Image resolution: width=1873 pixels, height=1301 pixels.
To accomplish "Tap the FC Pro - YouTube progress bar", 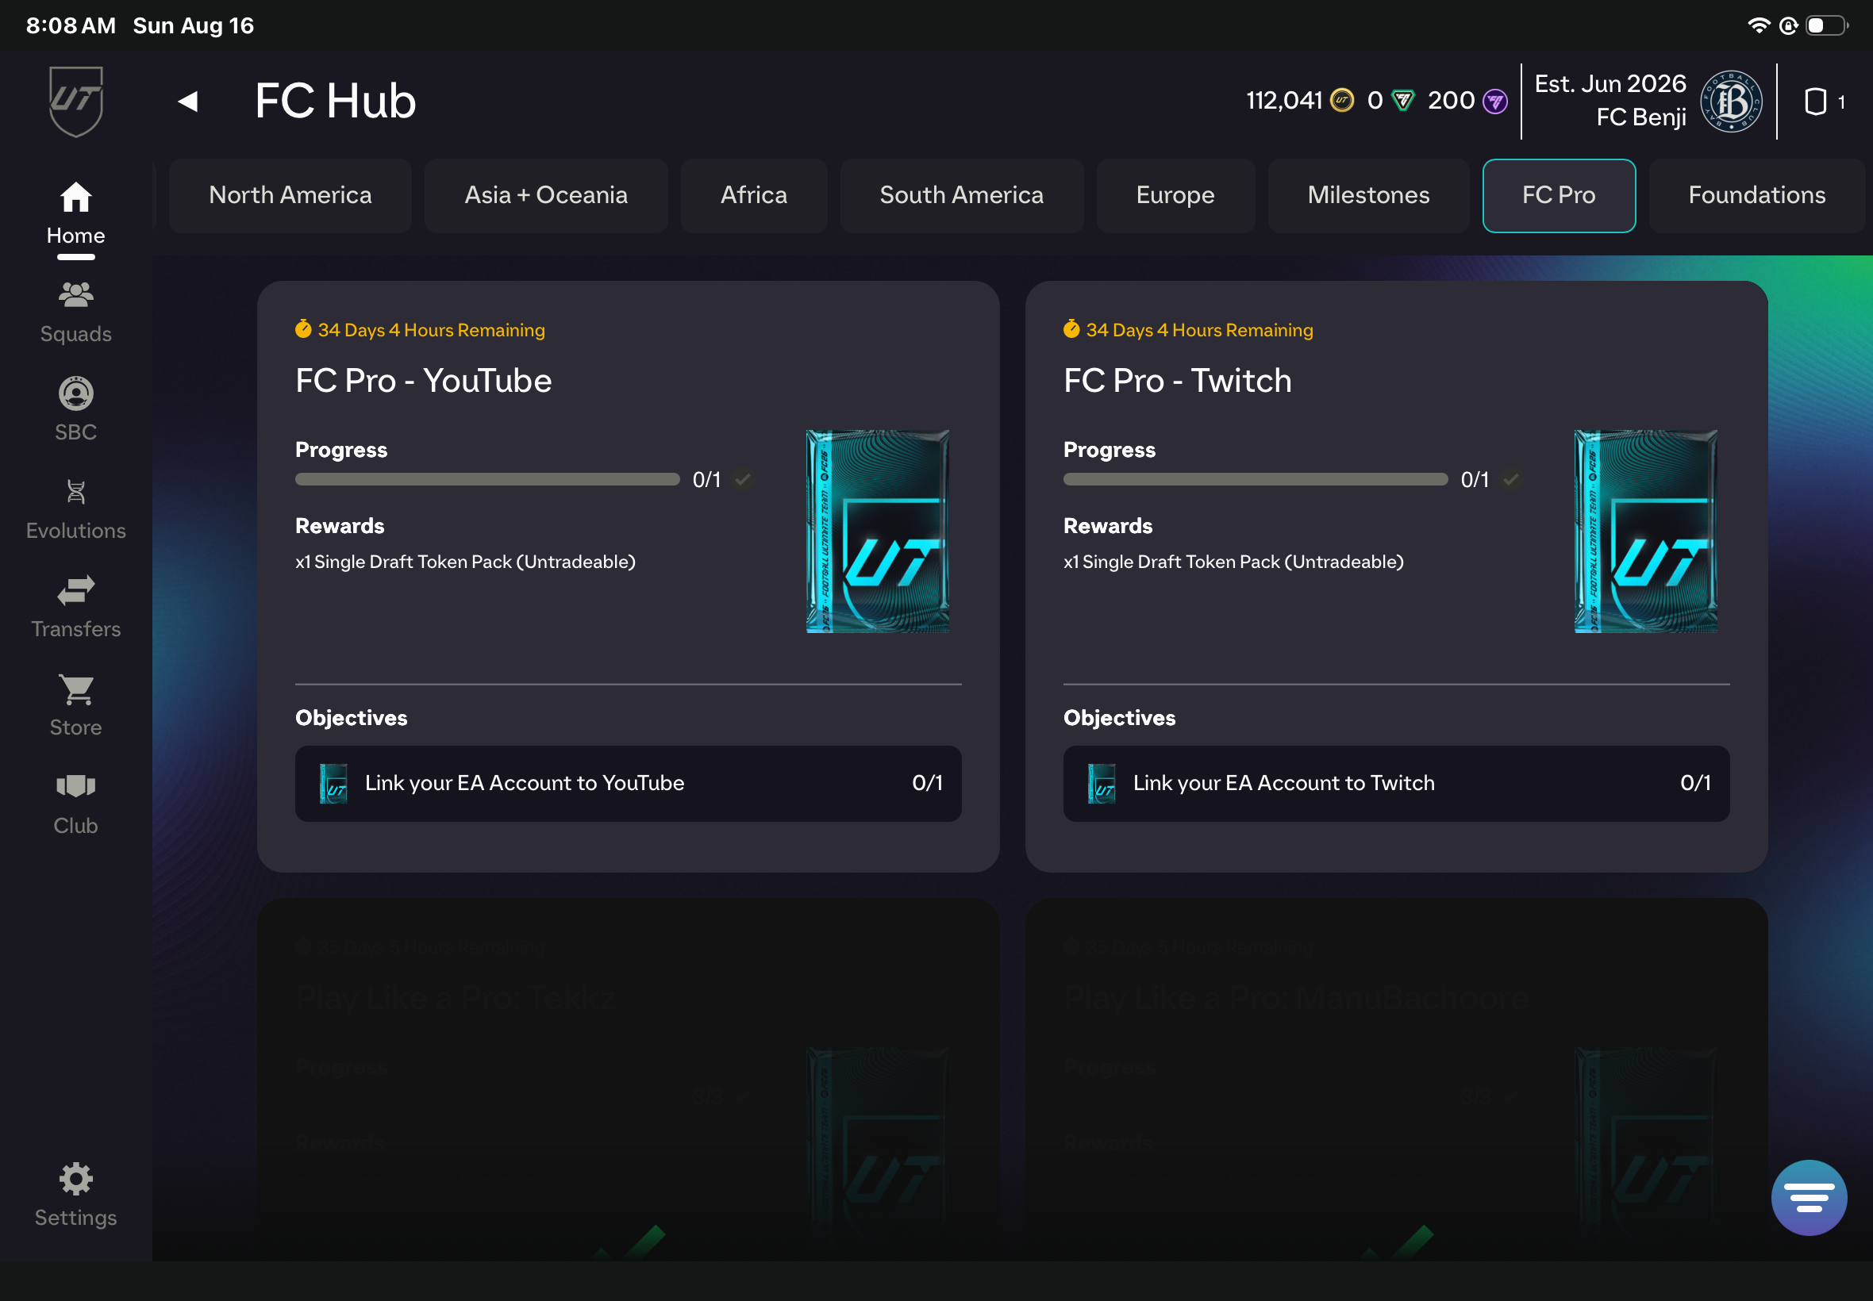I will pos(487,479).
